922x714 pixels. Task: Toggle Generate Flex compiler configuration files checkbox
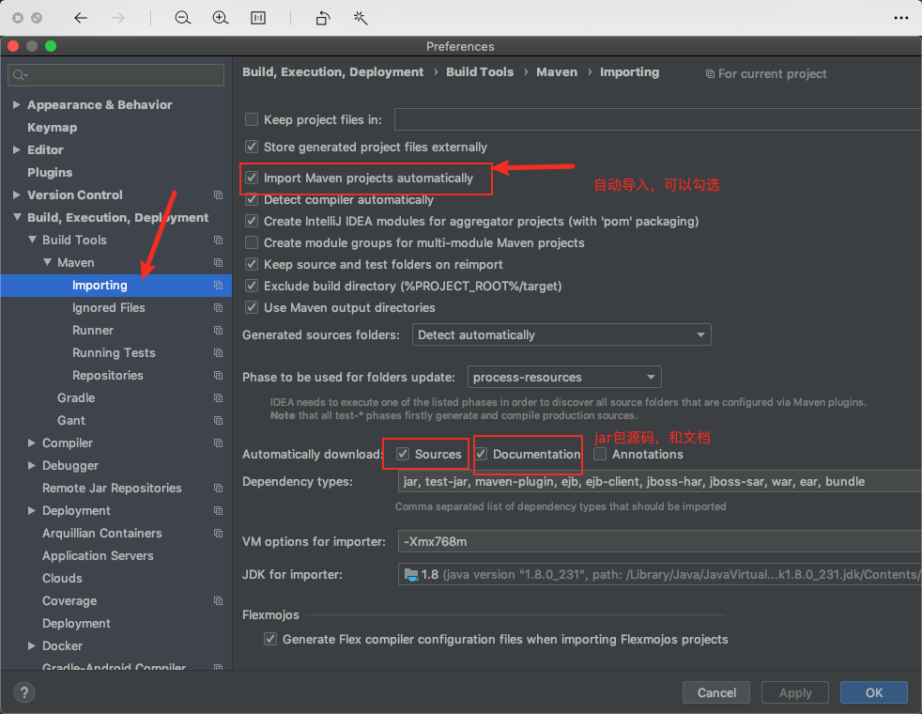(270, 639)
